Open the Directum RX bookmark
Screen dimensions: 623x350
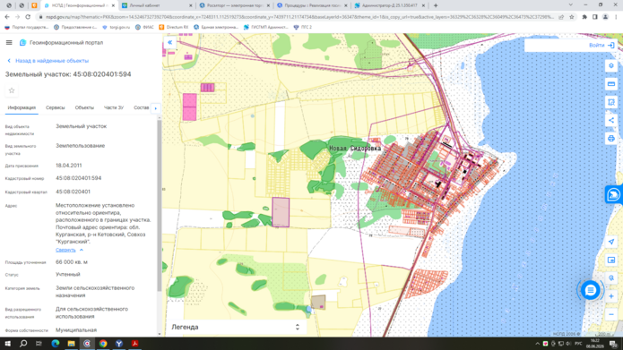pos(173,28)
